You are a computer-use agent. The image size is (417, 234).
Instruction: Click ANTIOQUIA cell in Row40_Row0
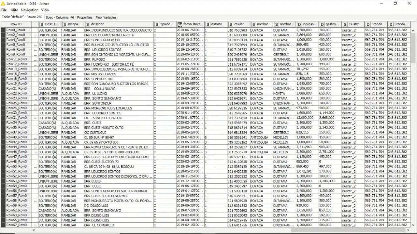click(261, 137)
